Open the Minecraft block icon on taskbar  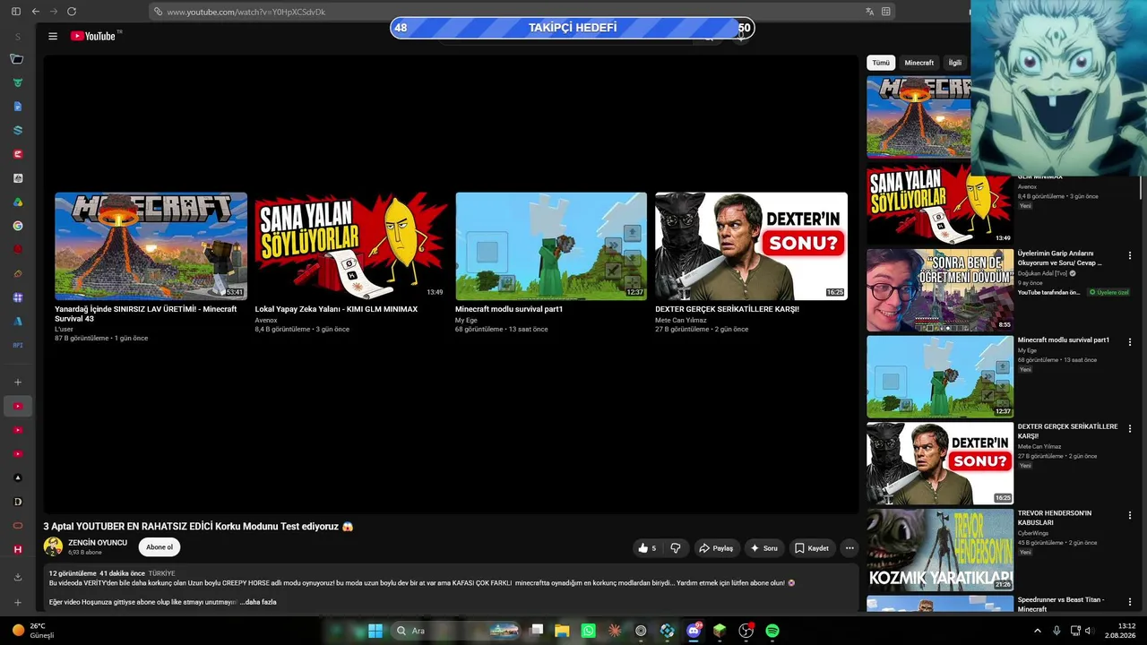[x=720, y=631]
